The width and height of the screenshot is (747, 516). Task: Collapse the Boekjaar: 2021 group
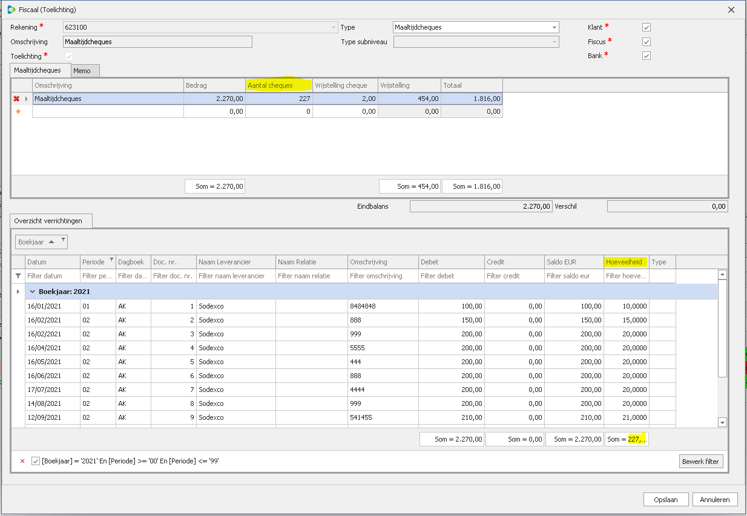pyautogui.click(x=32, y=292)
